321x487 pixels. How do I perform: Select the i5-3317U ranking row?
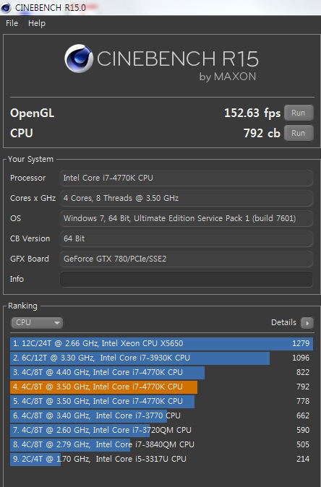tap(161, 459)
